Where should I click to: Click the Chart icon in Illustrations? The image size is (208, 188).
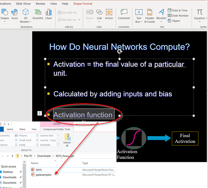tap(49, 14)
